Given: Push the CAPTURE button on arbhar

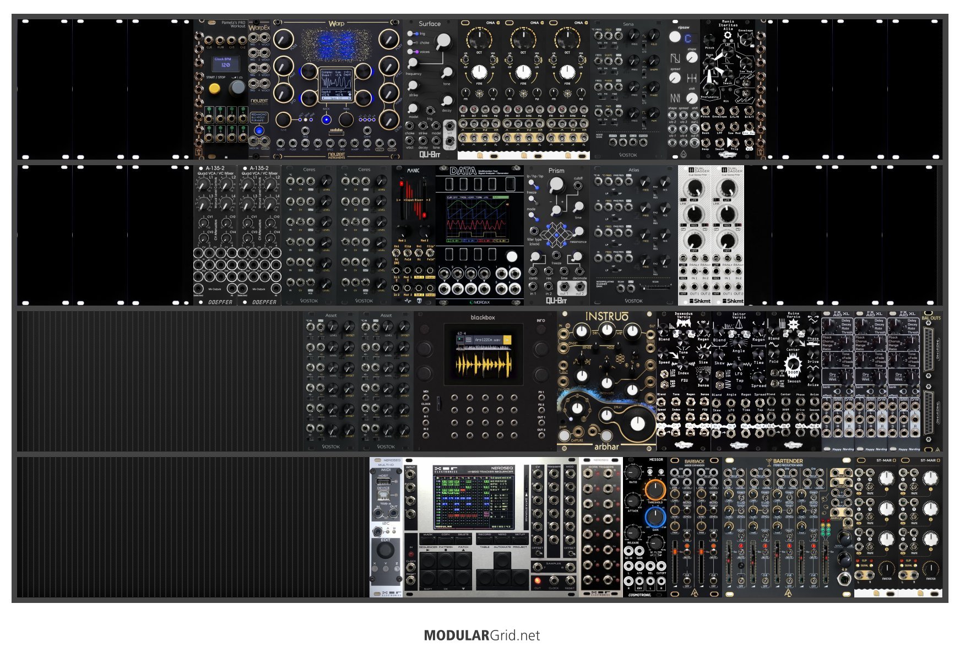Looking at the screenshot, I should point(563,435).
